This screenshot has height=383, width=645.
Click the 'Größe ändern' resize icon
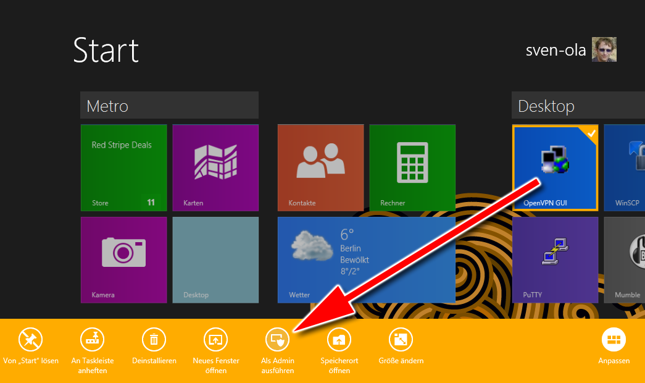tap(401, 339)
